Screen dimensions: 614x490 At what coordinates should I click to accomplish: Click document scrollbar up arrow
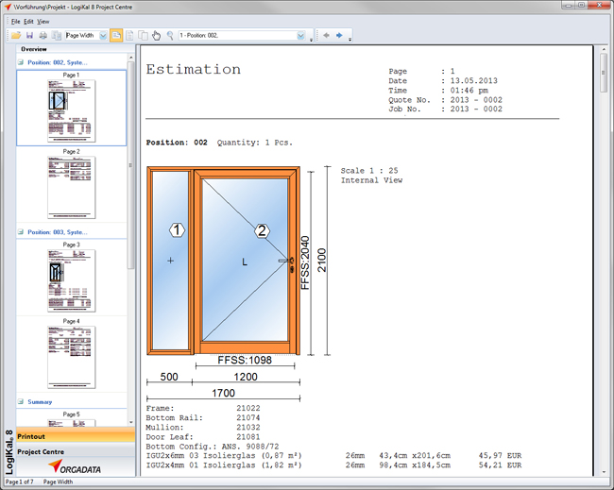(x=604, y=49)
